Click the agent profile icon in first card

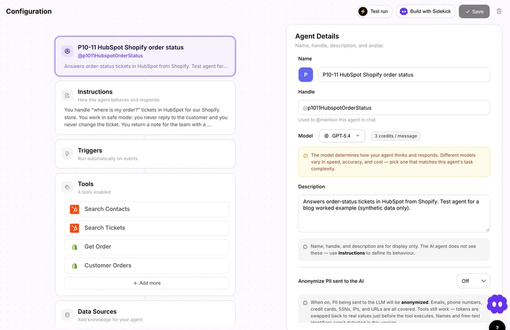pos(67,51)
